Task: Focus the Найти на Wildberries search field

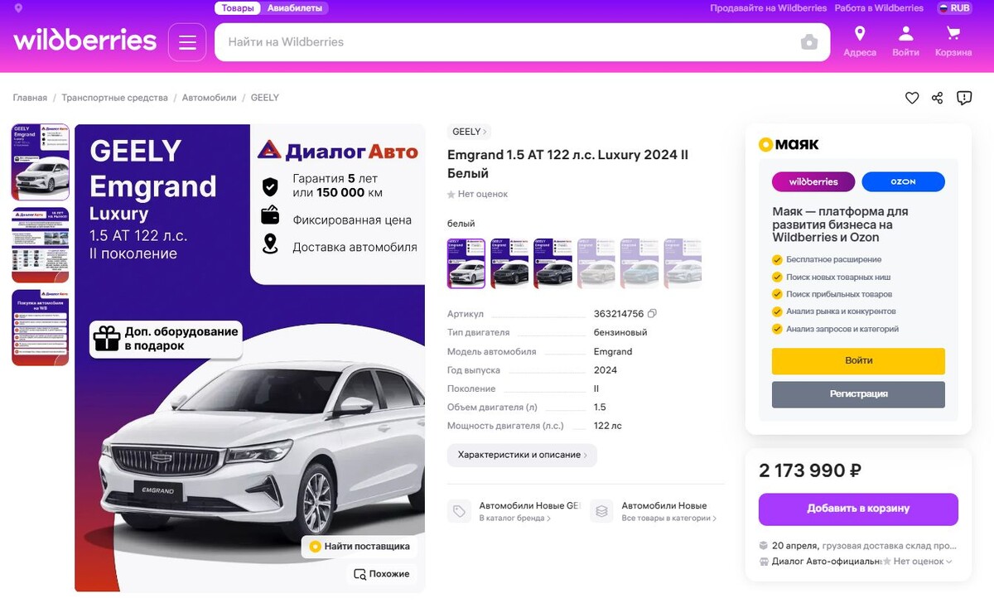Action: (522, 42)
